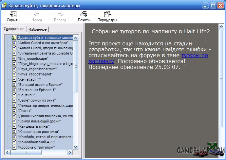Open topic "Phys_ragdollmagnet"

[35, 74]
